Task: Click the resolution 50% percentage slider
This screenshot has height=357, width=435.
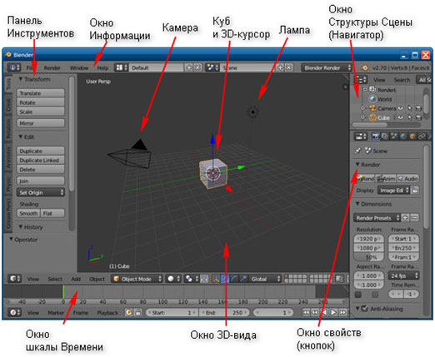Action: [369, 257]
